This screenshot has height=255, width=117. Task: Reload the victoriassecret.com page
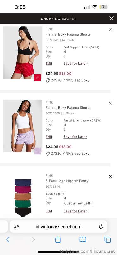(x=101, y=227)
